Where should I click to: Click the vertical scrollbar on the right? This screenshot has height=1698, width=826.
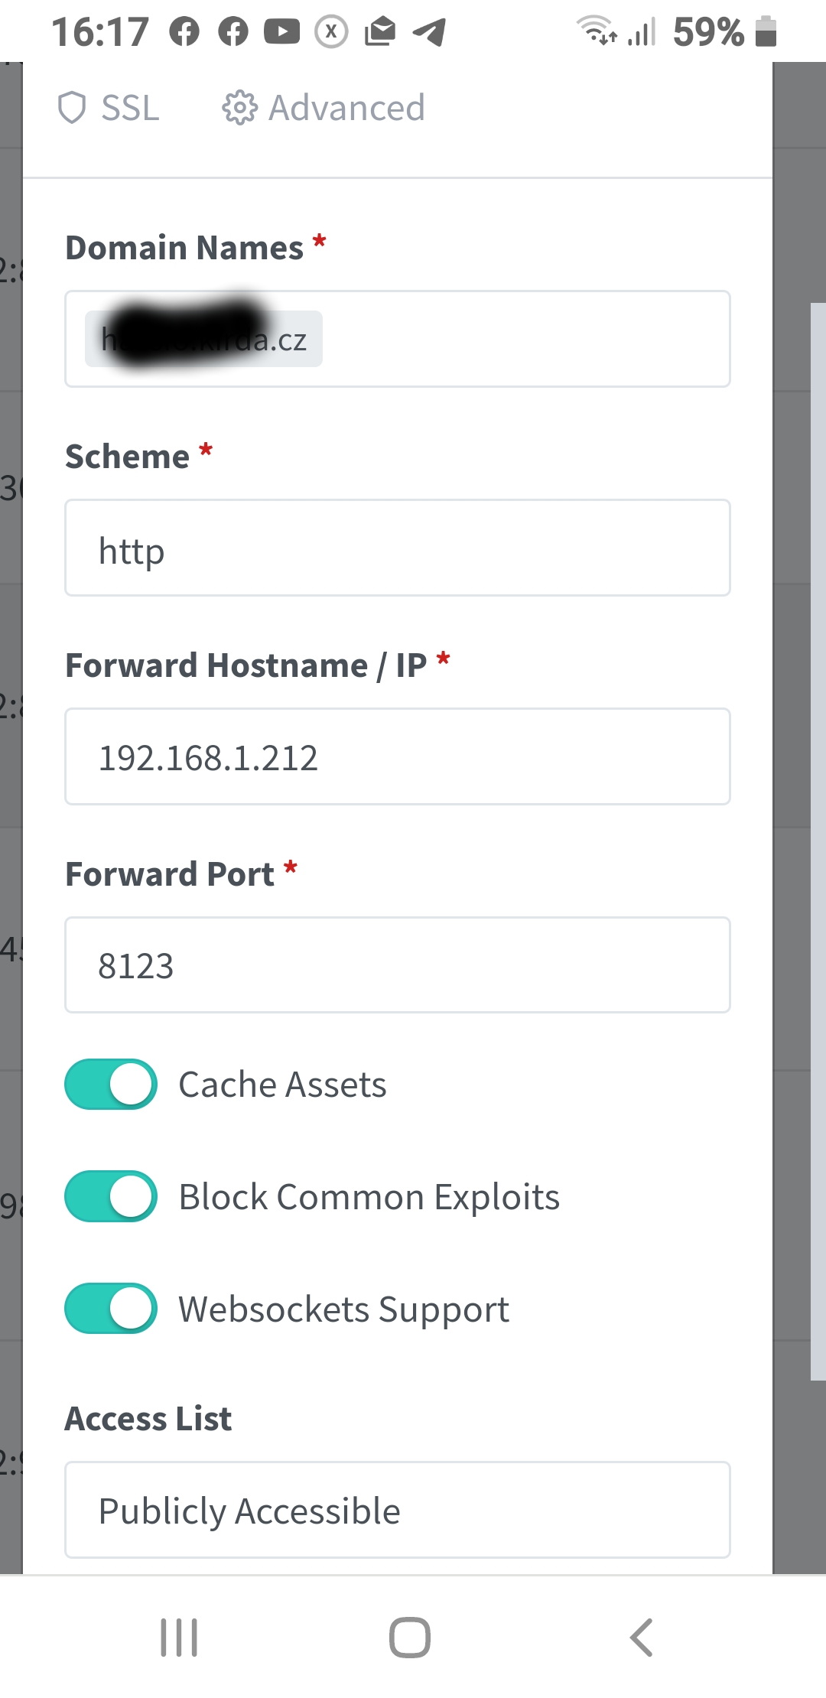(818, 841)
